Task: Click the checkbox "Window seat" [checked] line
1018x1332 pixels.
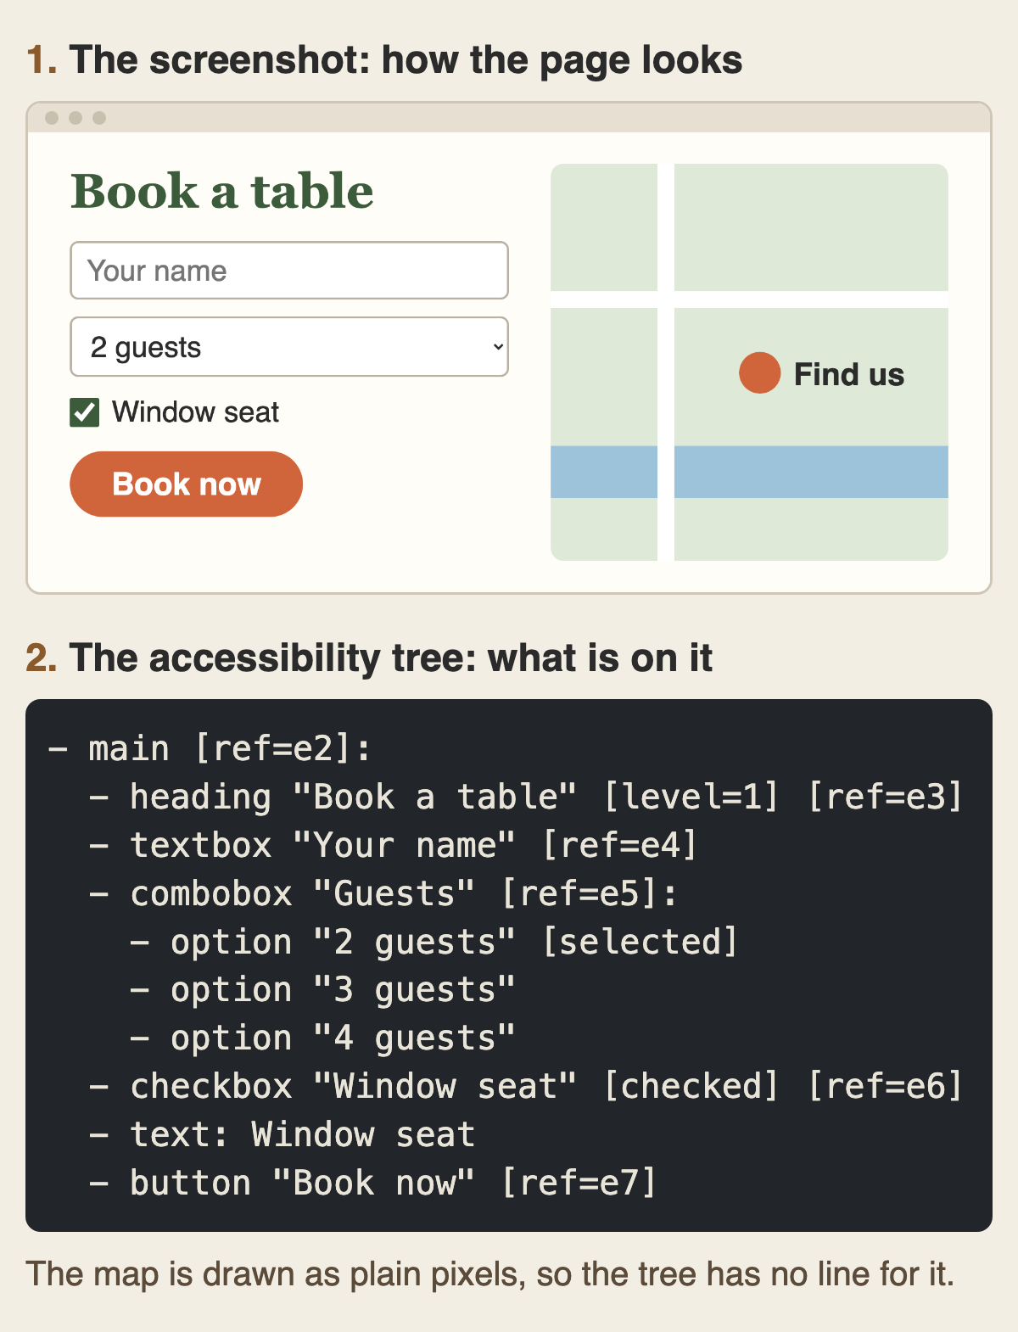Action: click(x=525, y=1087)
